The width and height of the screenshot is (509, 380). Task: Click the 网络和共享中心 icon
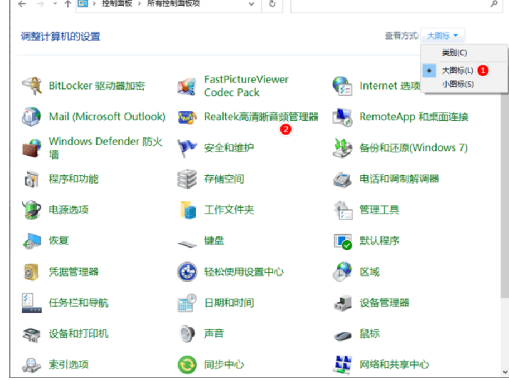point(343,365)
